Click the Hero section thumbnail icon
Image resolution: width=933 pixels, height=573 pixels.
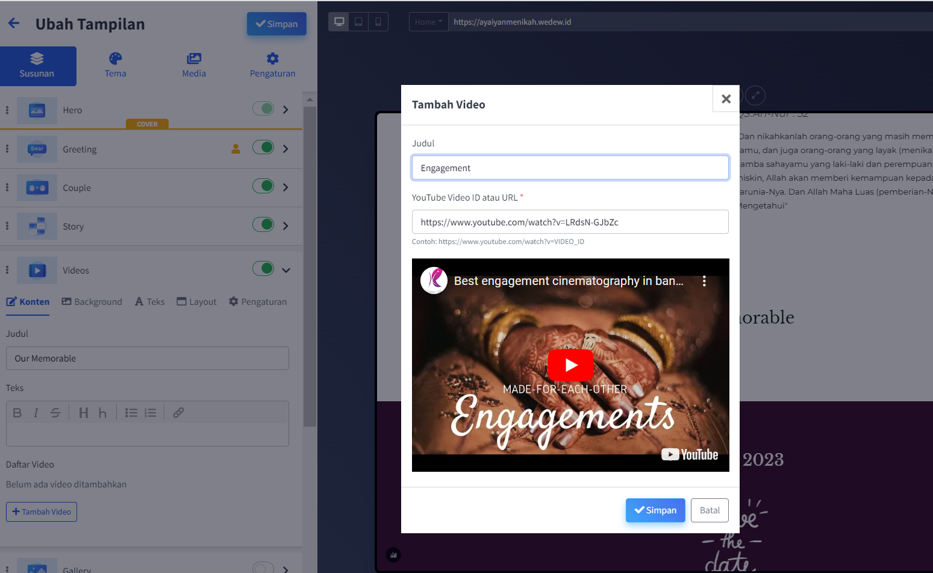click(x=37, y=110)
